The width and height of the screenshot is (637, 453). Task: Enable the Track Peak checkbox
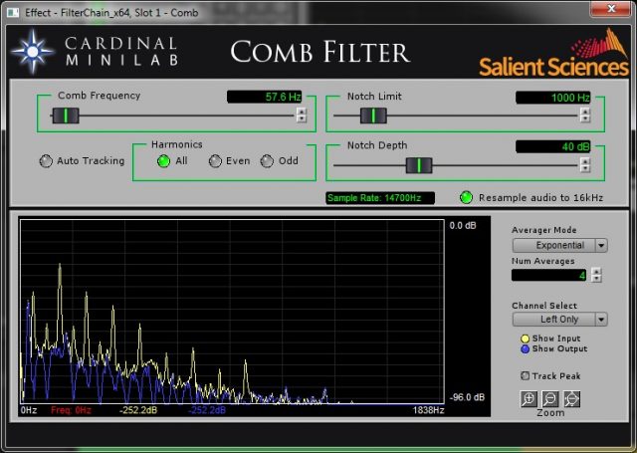tap(525, 375)
